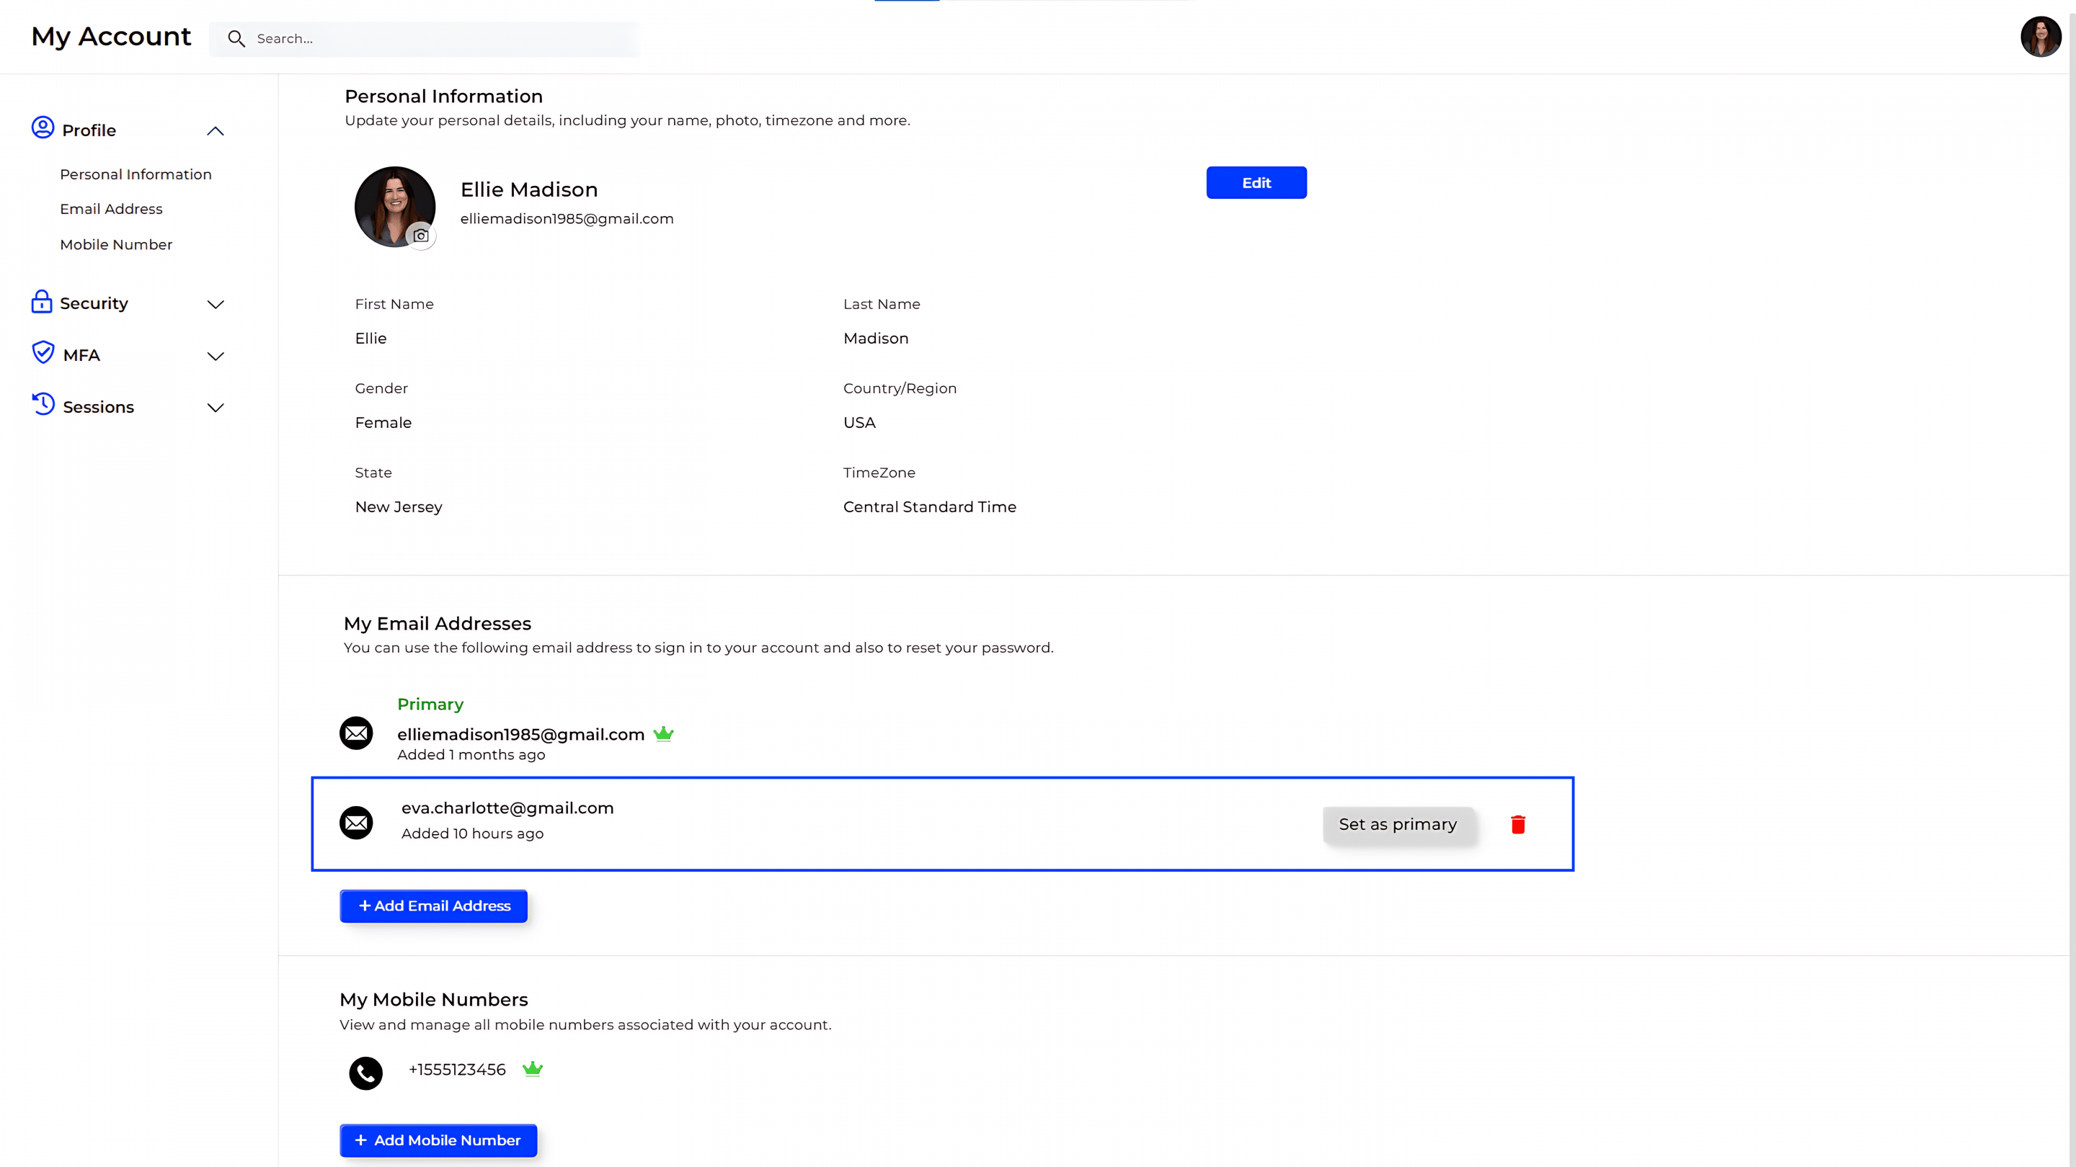Select the Sessions menu label

(x=98, y=407)
